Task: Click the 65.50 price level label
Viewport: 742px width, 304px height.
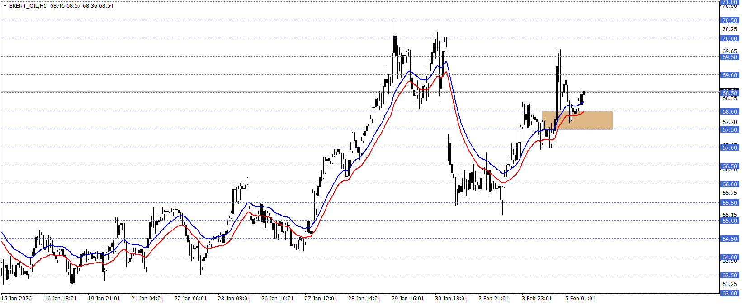Action: click(x=729, y=203)
